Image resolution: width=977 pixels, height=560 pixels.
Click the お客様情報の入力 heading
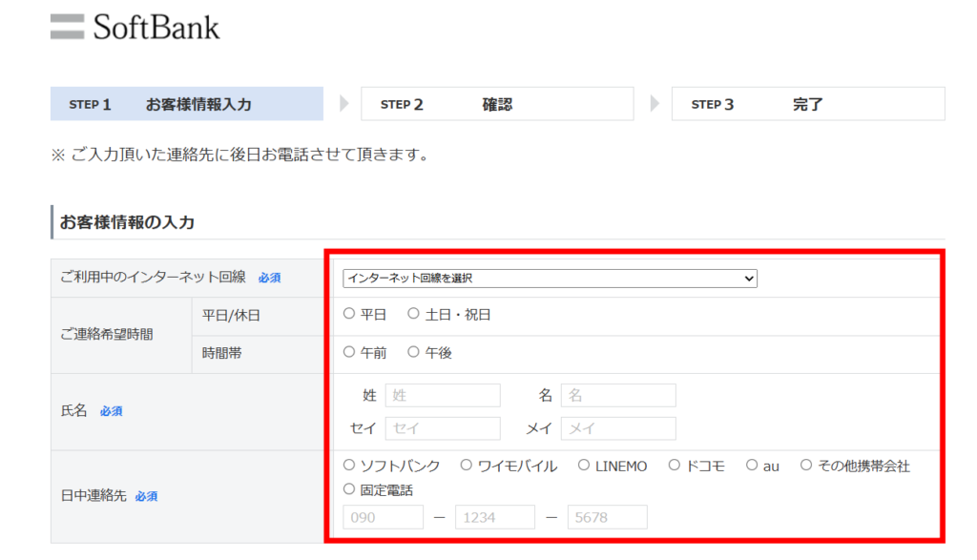point(127,222)
